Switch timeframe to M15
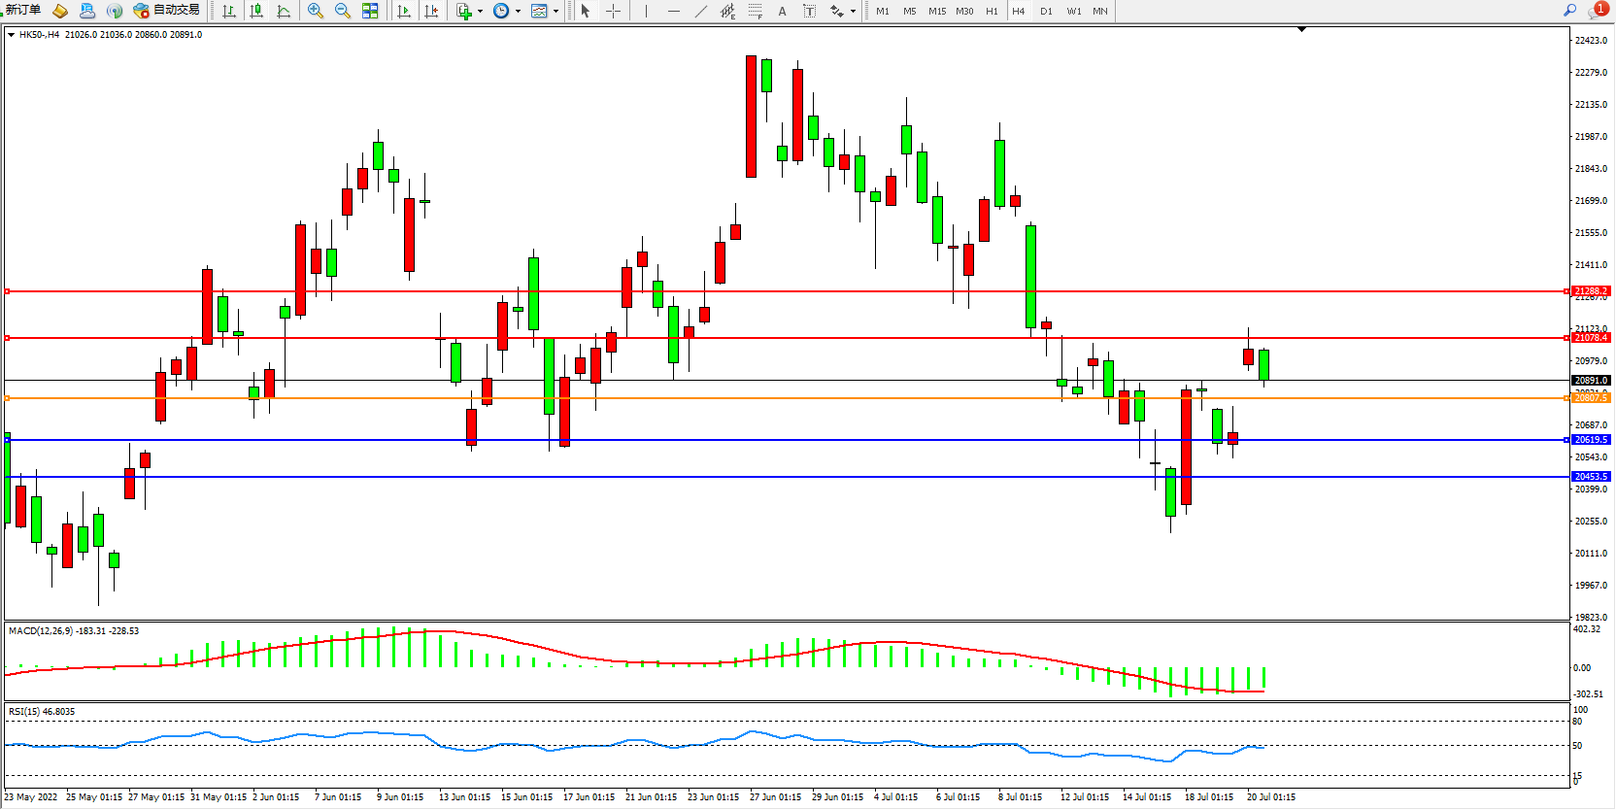 (937, 12)
